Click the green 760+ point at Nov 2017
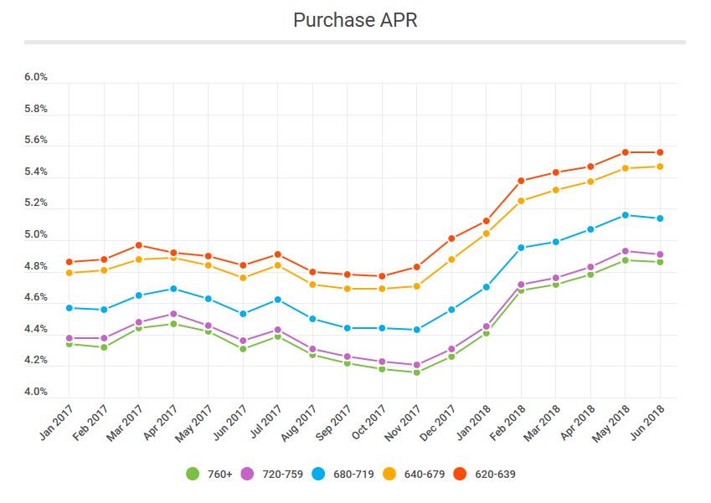 click(416, 372)
